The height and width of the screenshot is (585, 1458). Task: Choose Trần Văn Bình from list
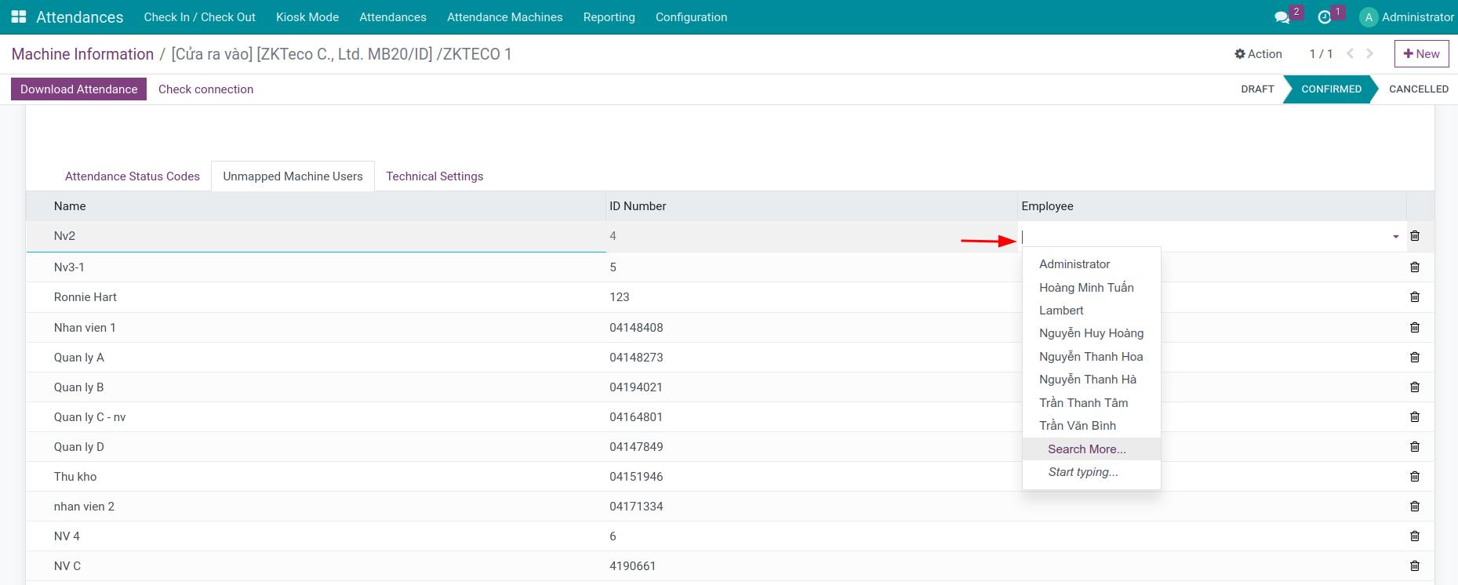click(1091, 426)
